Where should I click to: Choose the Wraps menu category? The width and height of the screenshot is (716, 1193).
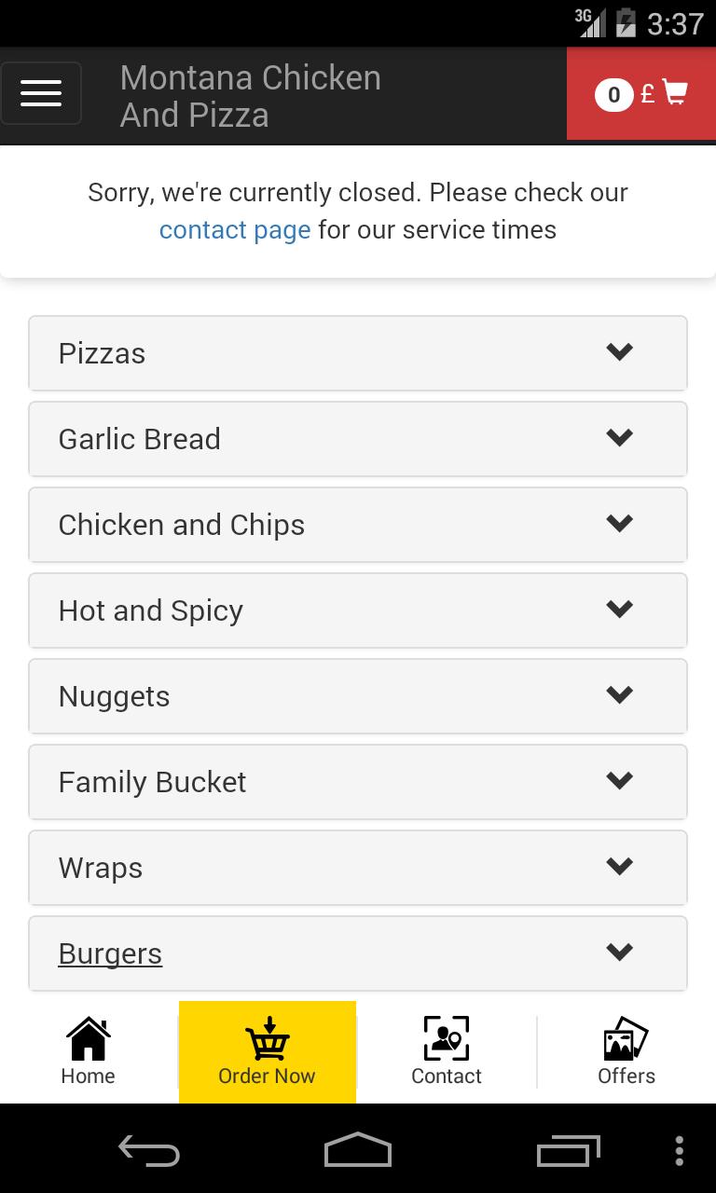101,868
